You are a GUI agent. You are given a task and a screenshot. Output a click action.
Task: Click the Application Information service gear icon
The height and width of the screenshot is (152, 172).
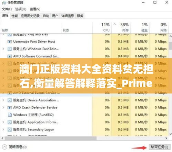pos(10,122)
